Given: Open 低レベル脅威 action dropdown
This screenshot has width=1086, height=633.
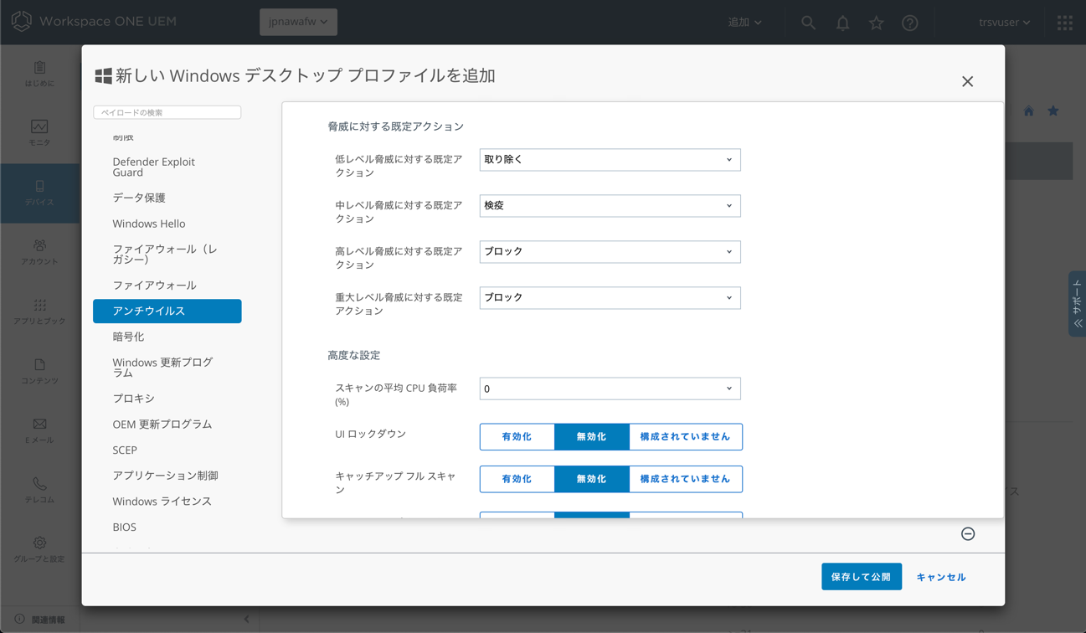Looking at the screenshot, I should tap(610, 160).
